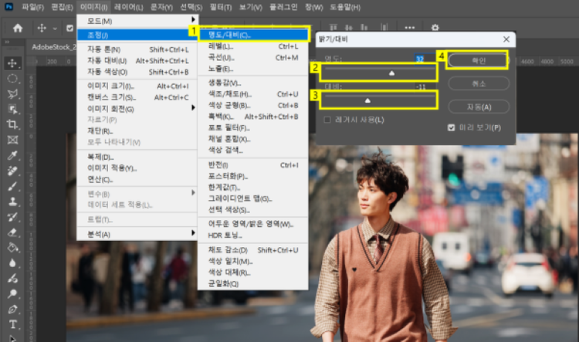Open the 파일(F) menu
The image size is (579, 342).
pyautogui.click(x=32, y=7)
